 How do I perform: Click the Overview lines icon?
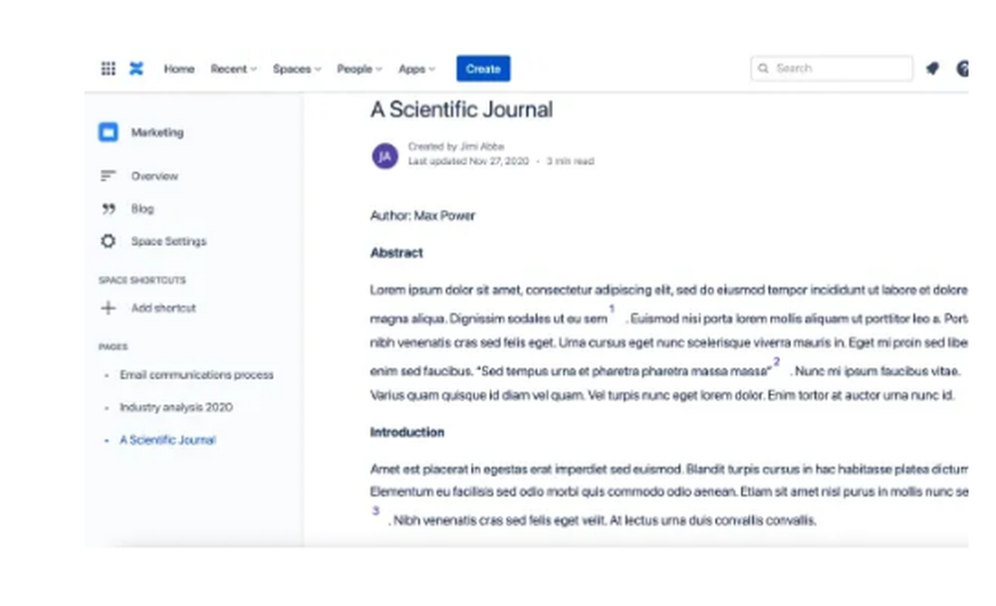pyautogui.click(x=108, y=176)
